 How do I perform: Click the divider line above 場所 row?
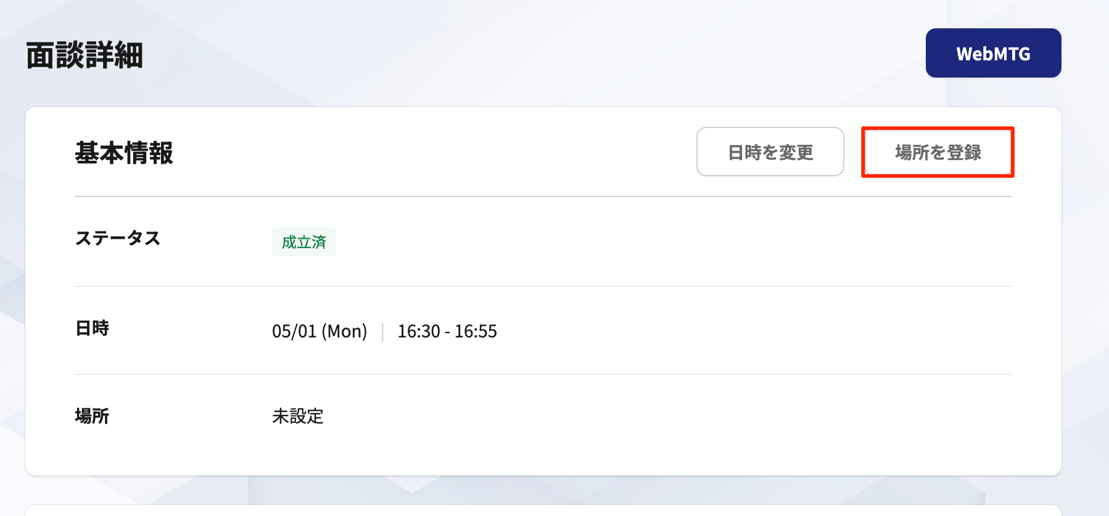[543, 374]
